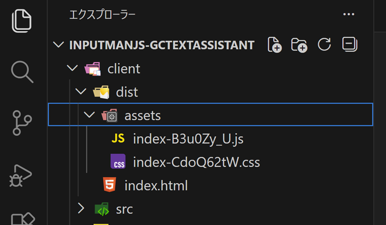This screenshot has width=386, height=225.
Task: Select the dist folder icon
Action: 101,92
